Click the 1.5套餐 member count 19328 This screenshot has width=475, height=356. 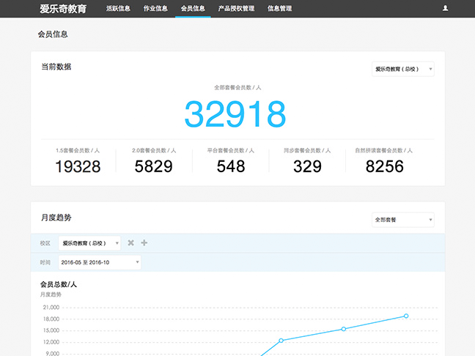78,166
